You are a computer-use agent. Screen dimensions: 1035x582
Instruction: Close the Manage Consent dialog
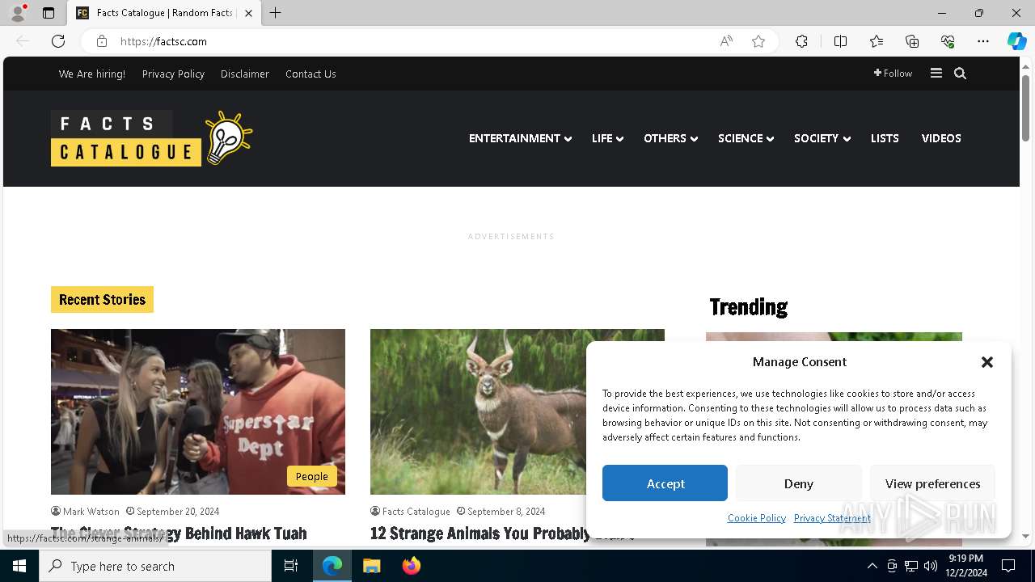[x=987, y=362]
